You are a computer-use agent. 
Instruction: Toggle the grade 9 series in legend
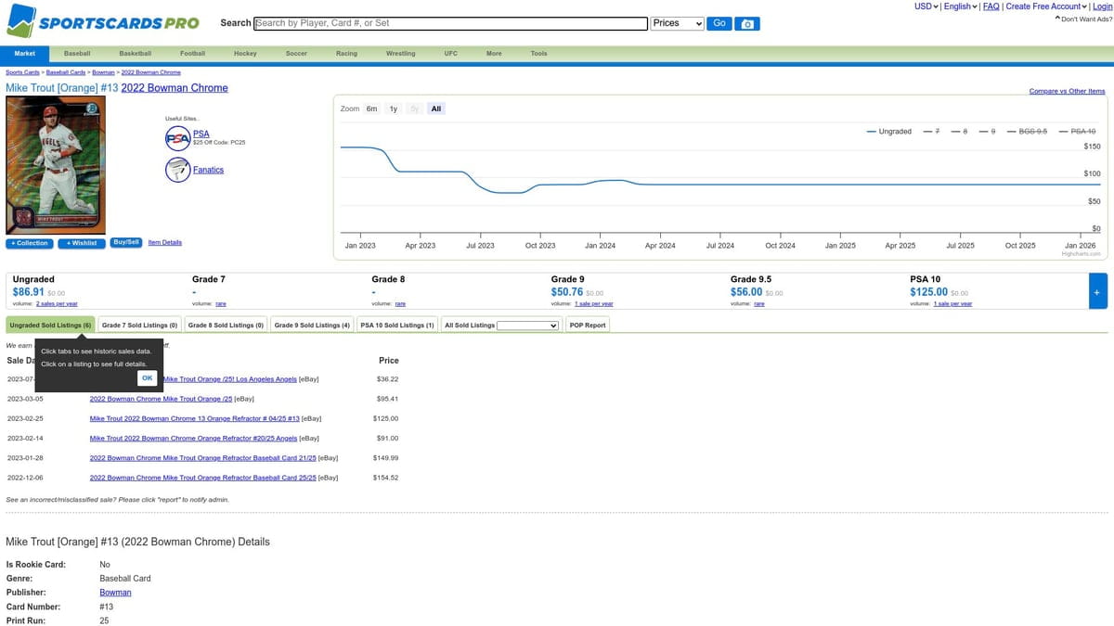pos(986,132)
